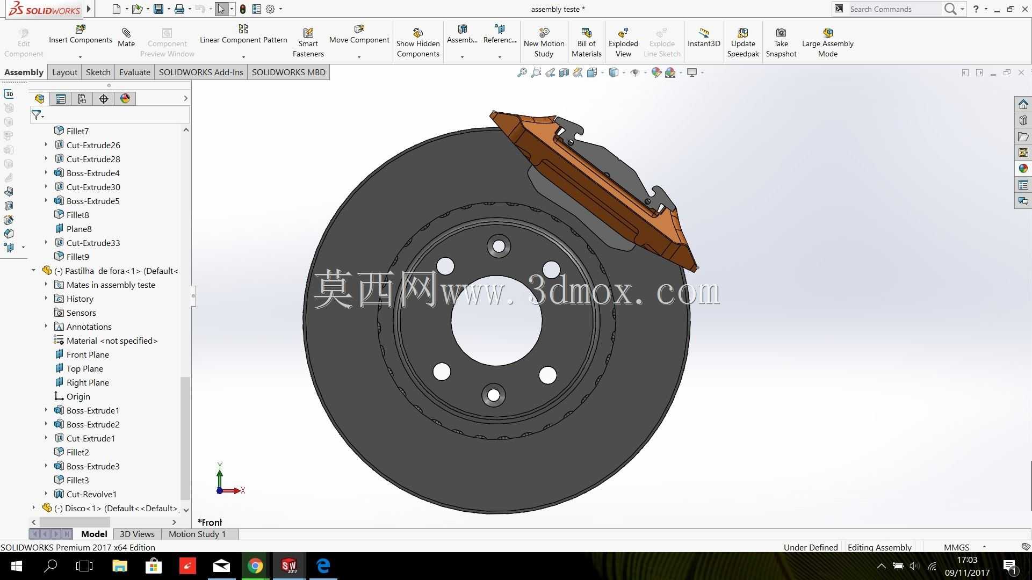
Task: Open the units MMGS dropdown
Action: coord(984,547)
